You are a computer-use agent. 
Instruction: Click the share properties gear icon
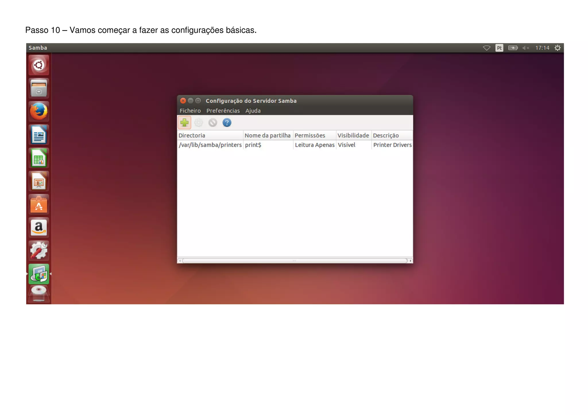(198, 123)
